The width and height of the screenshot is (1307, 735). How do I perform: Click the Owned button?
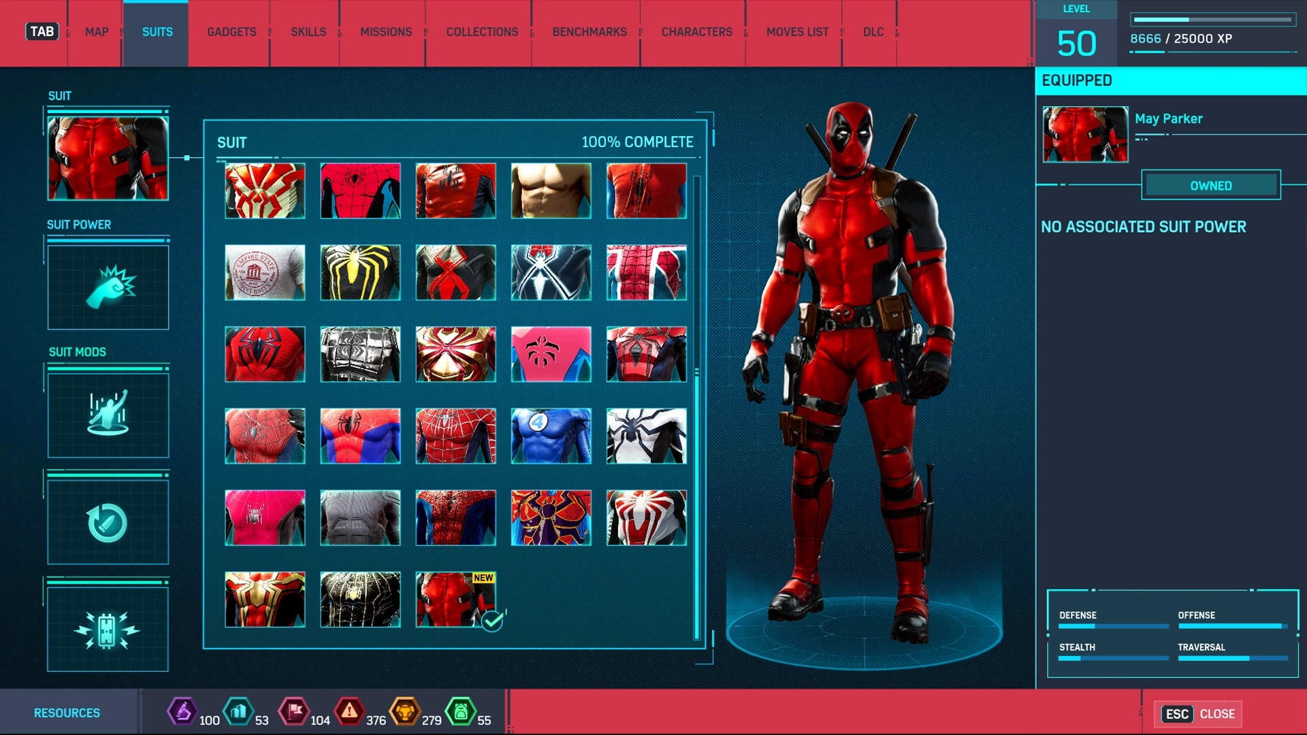point(1210,185)
